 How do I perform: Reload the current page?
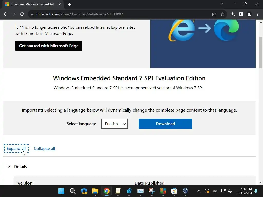(22, 14)
